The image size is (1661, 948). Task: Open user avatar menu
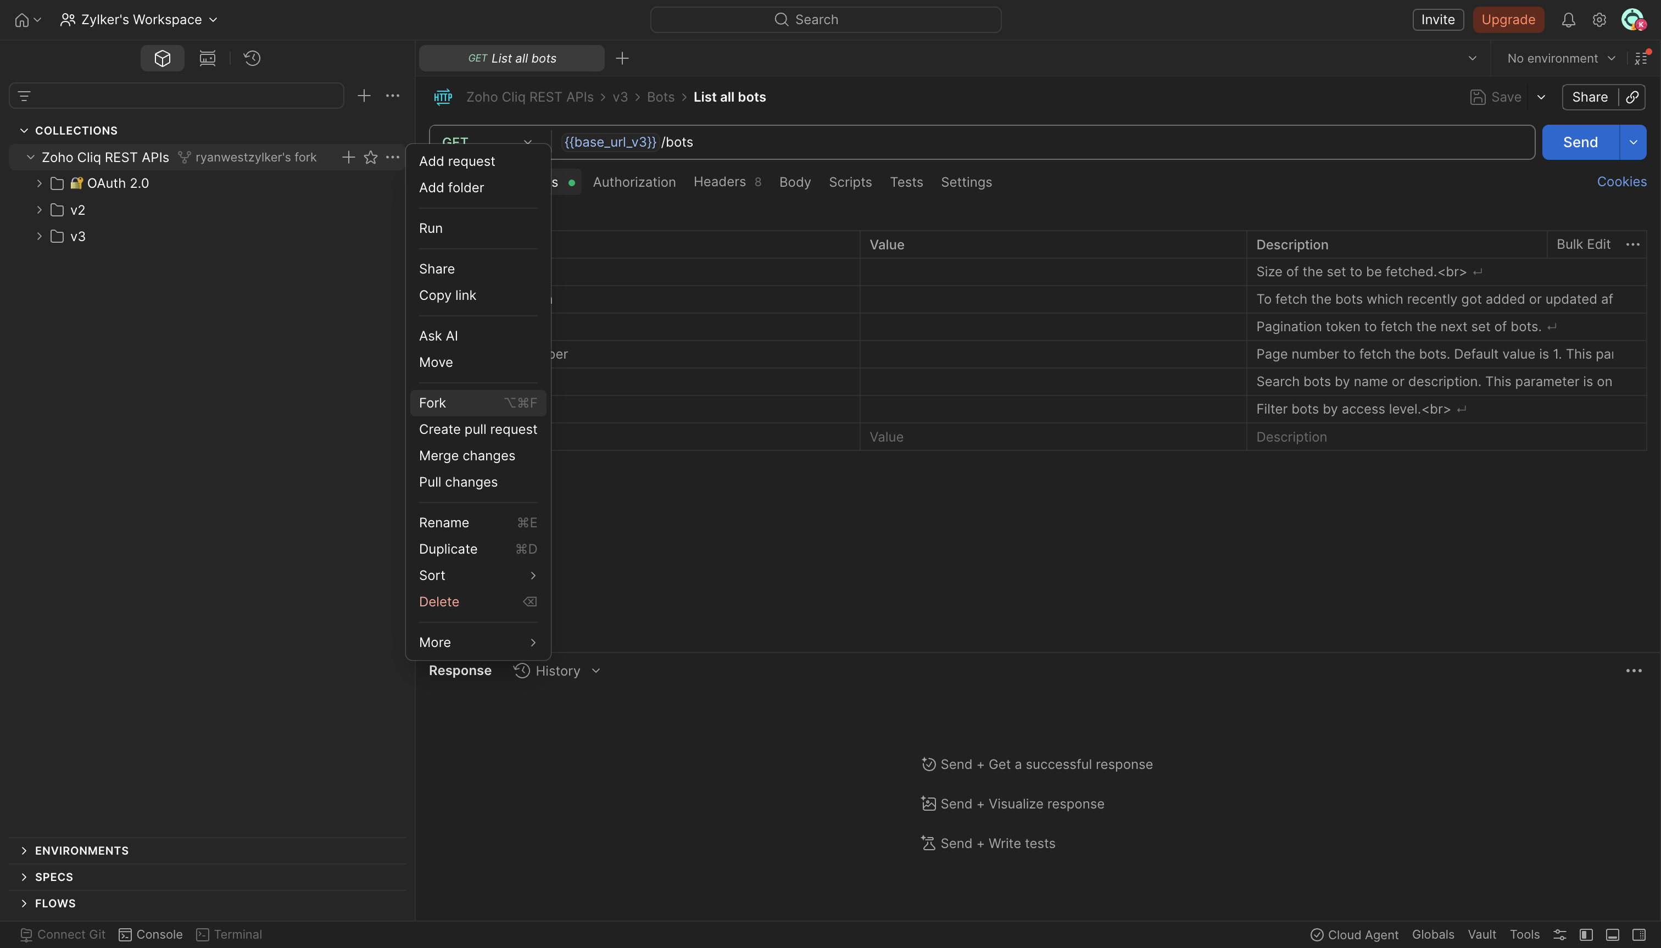click(1633, 20)
